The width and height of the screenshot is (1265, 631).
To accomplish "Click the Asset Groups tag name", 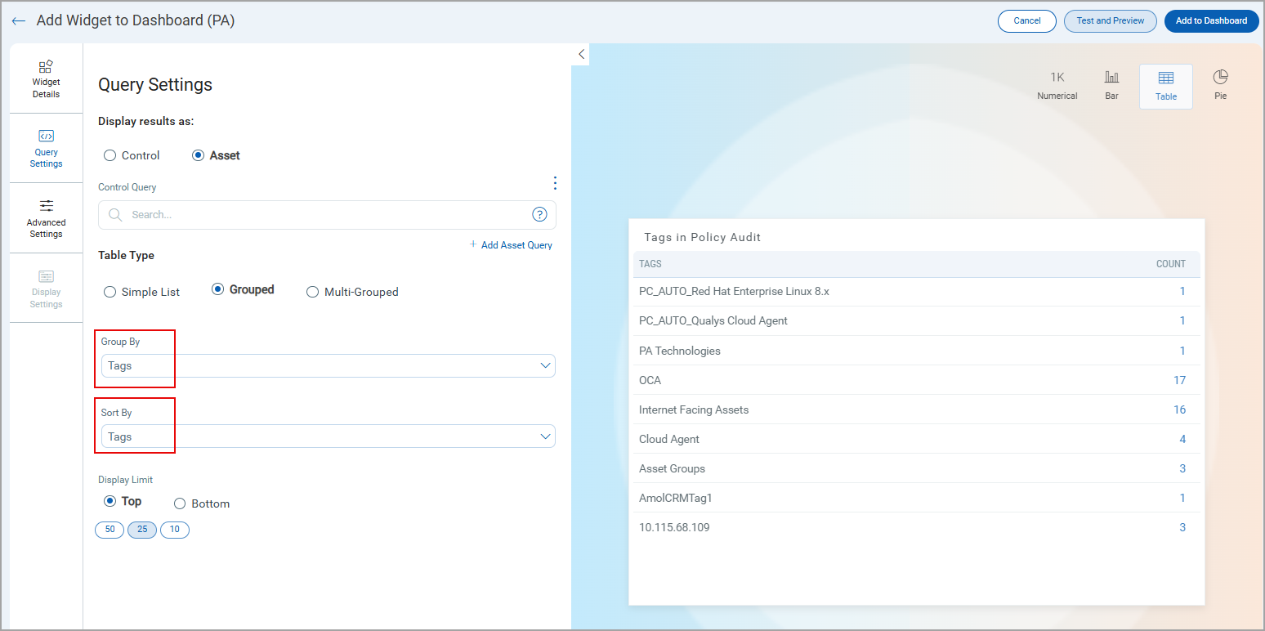I will (x=672, y=468).
